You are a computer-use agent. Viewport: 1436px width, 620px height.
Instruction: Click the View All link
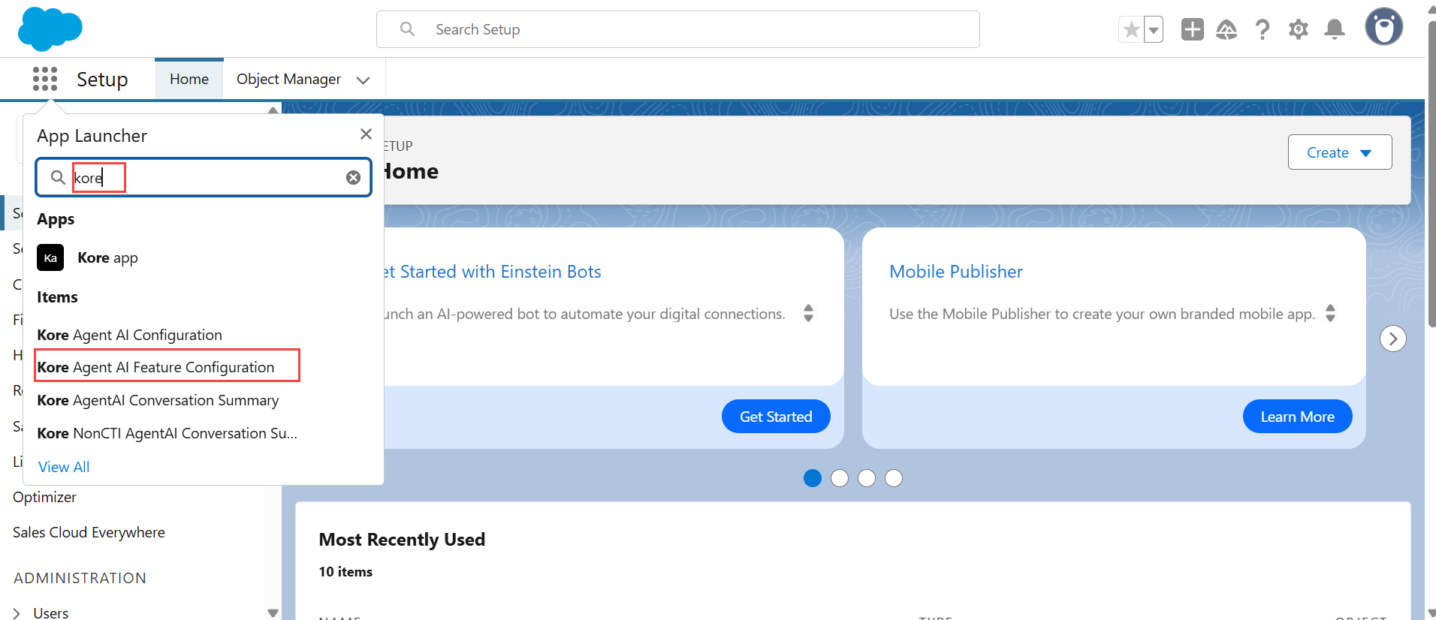64,467
